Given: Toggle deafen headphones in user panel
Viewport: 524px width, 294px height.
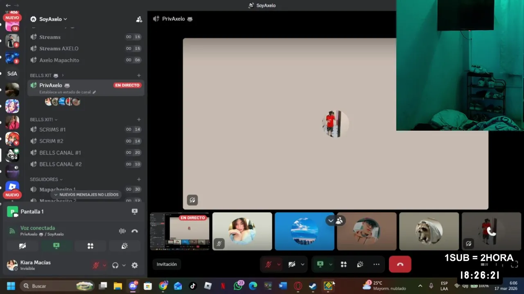Looking at the screenshot, I should pyautogui.click(x=115, y=265).
